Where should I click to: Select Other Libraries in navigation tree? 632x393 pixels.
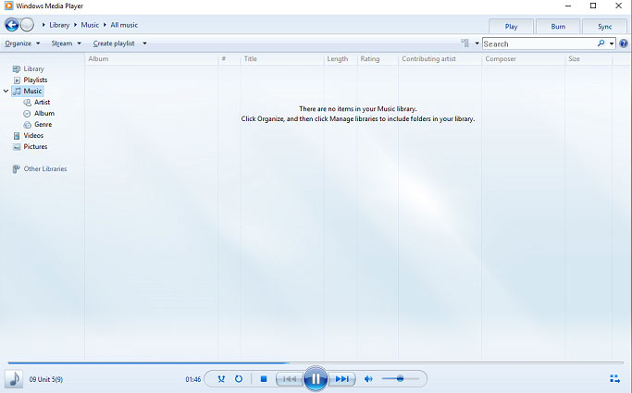pos(40,168)
